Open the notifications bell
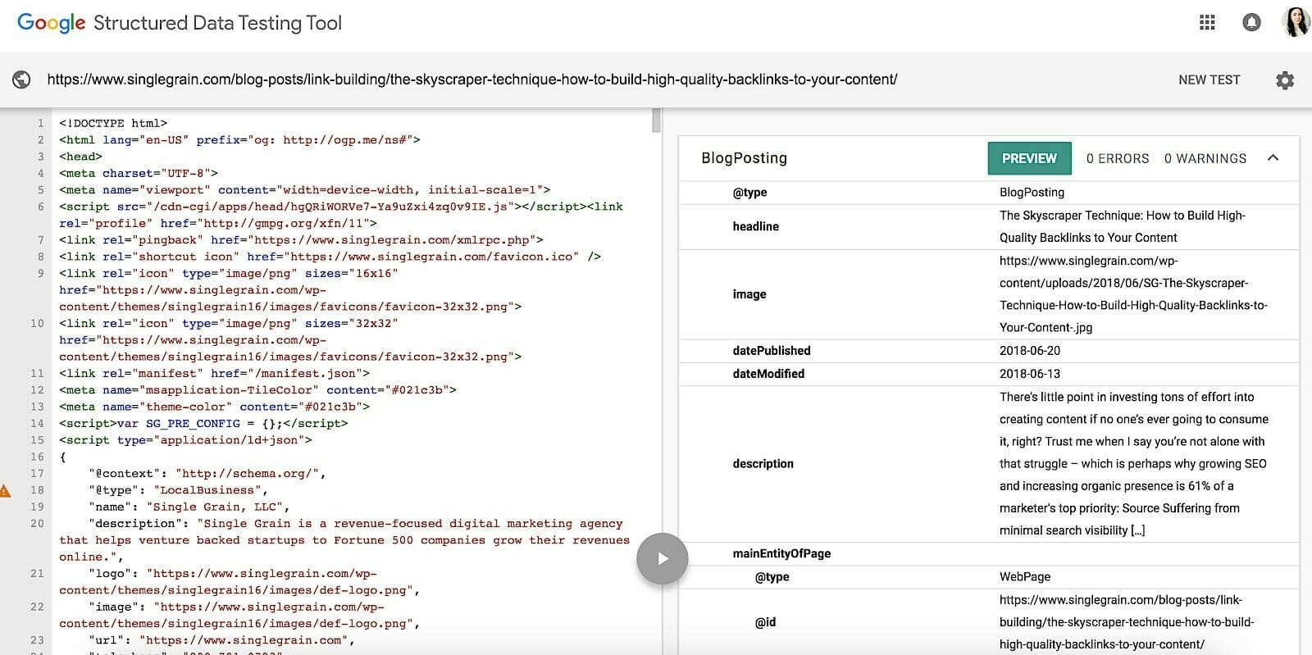This screenshot has width=1312, height=655. coord(1251,23)
